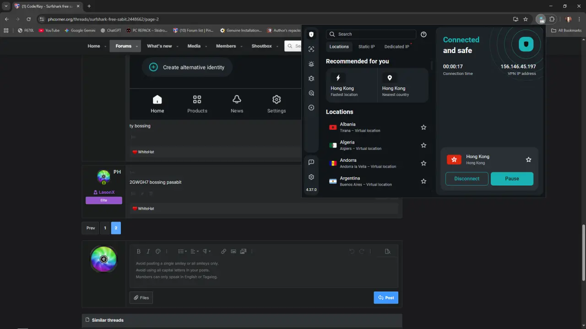The width and height of the screenshot is (586, 329).
Task: Expand the What's new menu arrow
Action: [178, 47]
